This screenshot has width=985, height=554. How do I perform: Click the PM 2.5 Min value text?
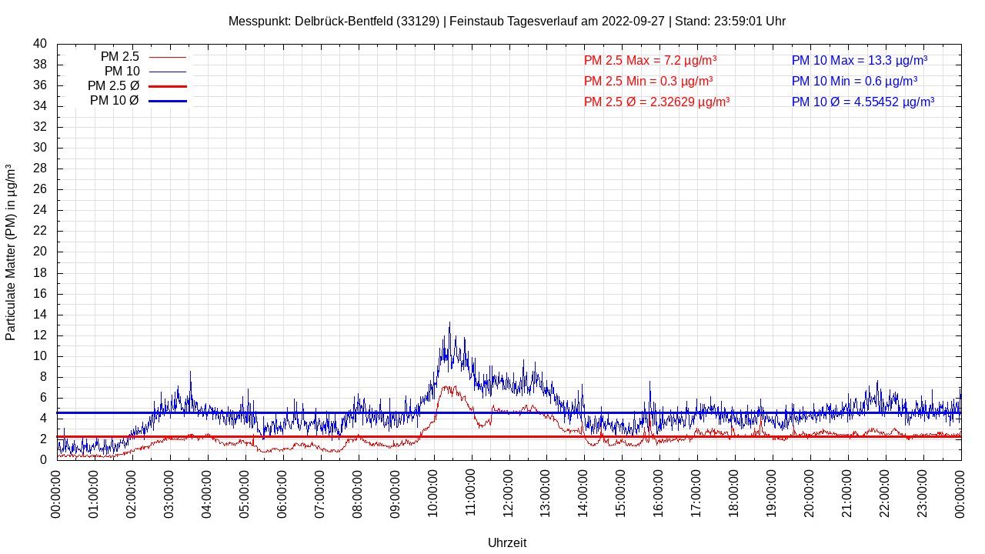click(x=648, y=81)
